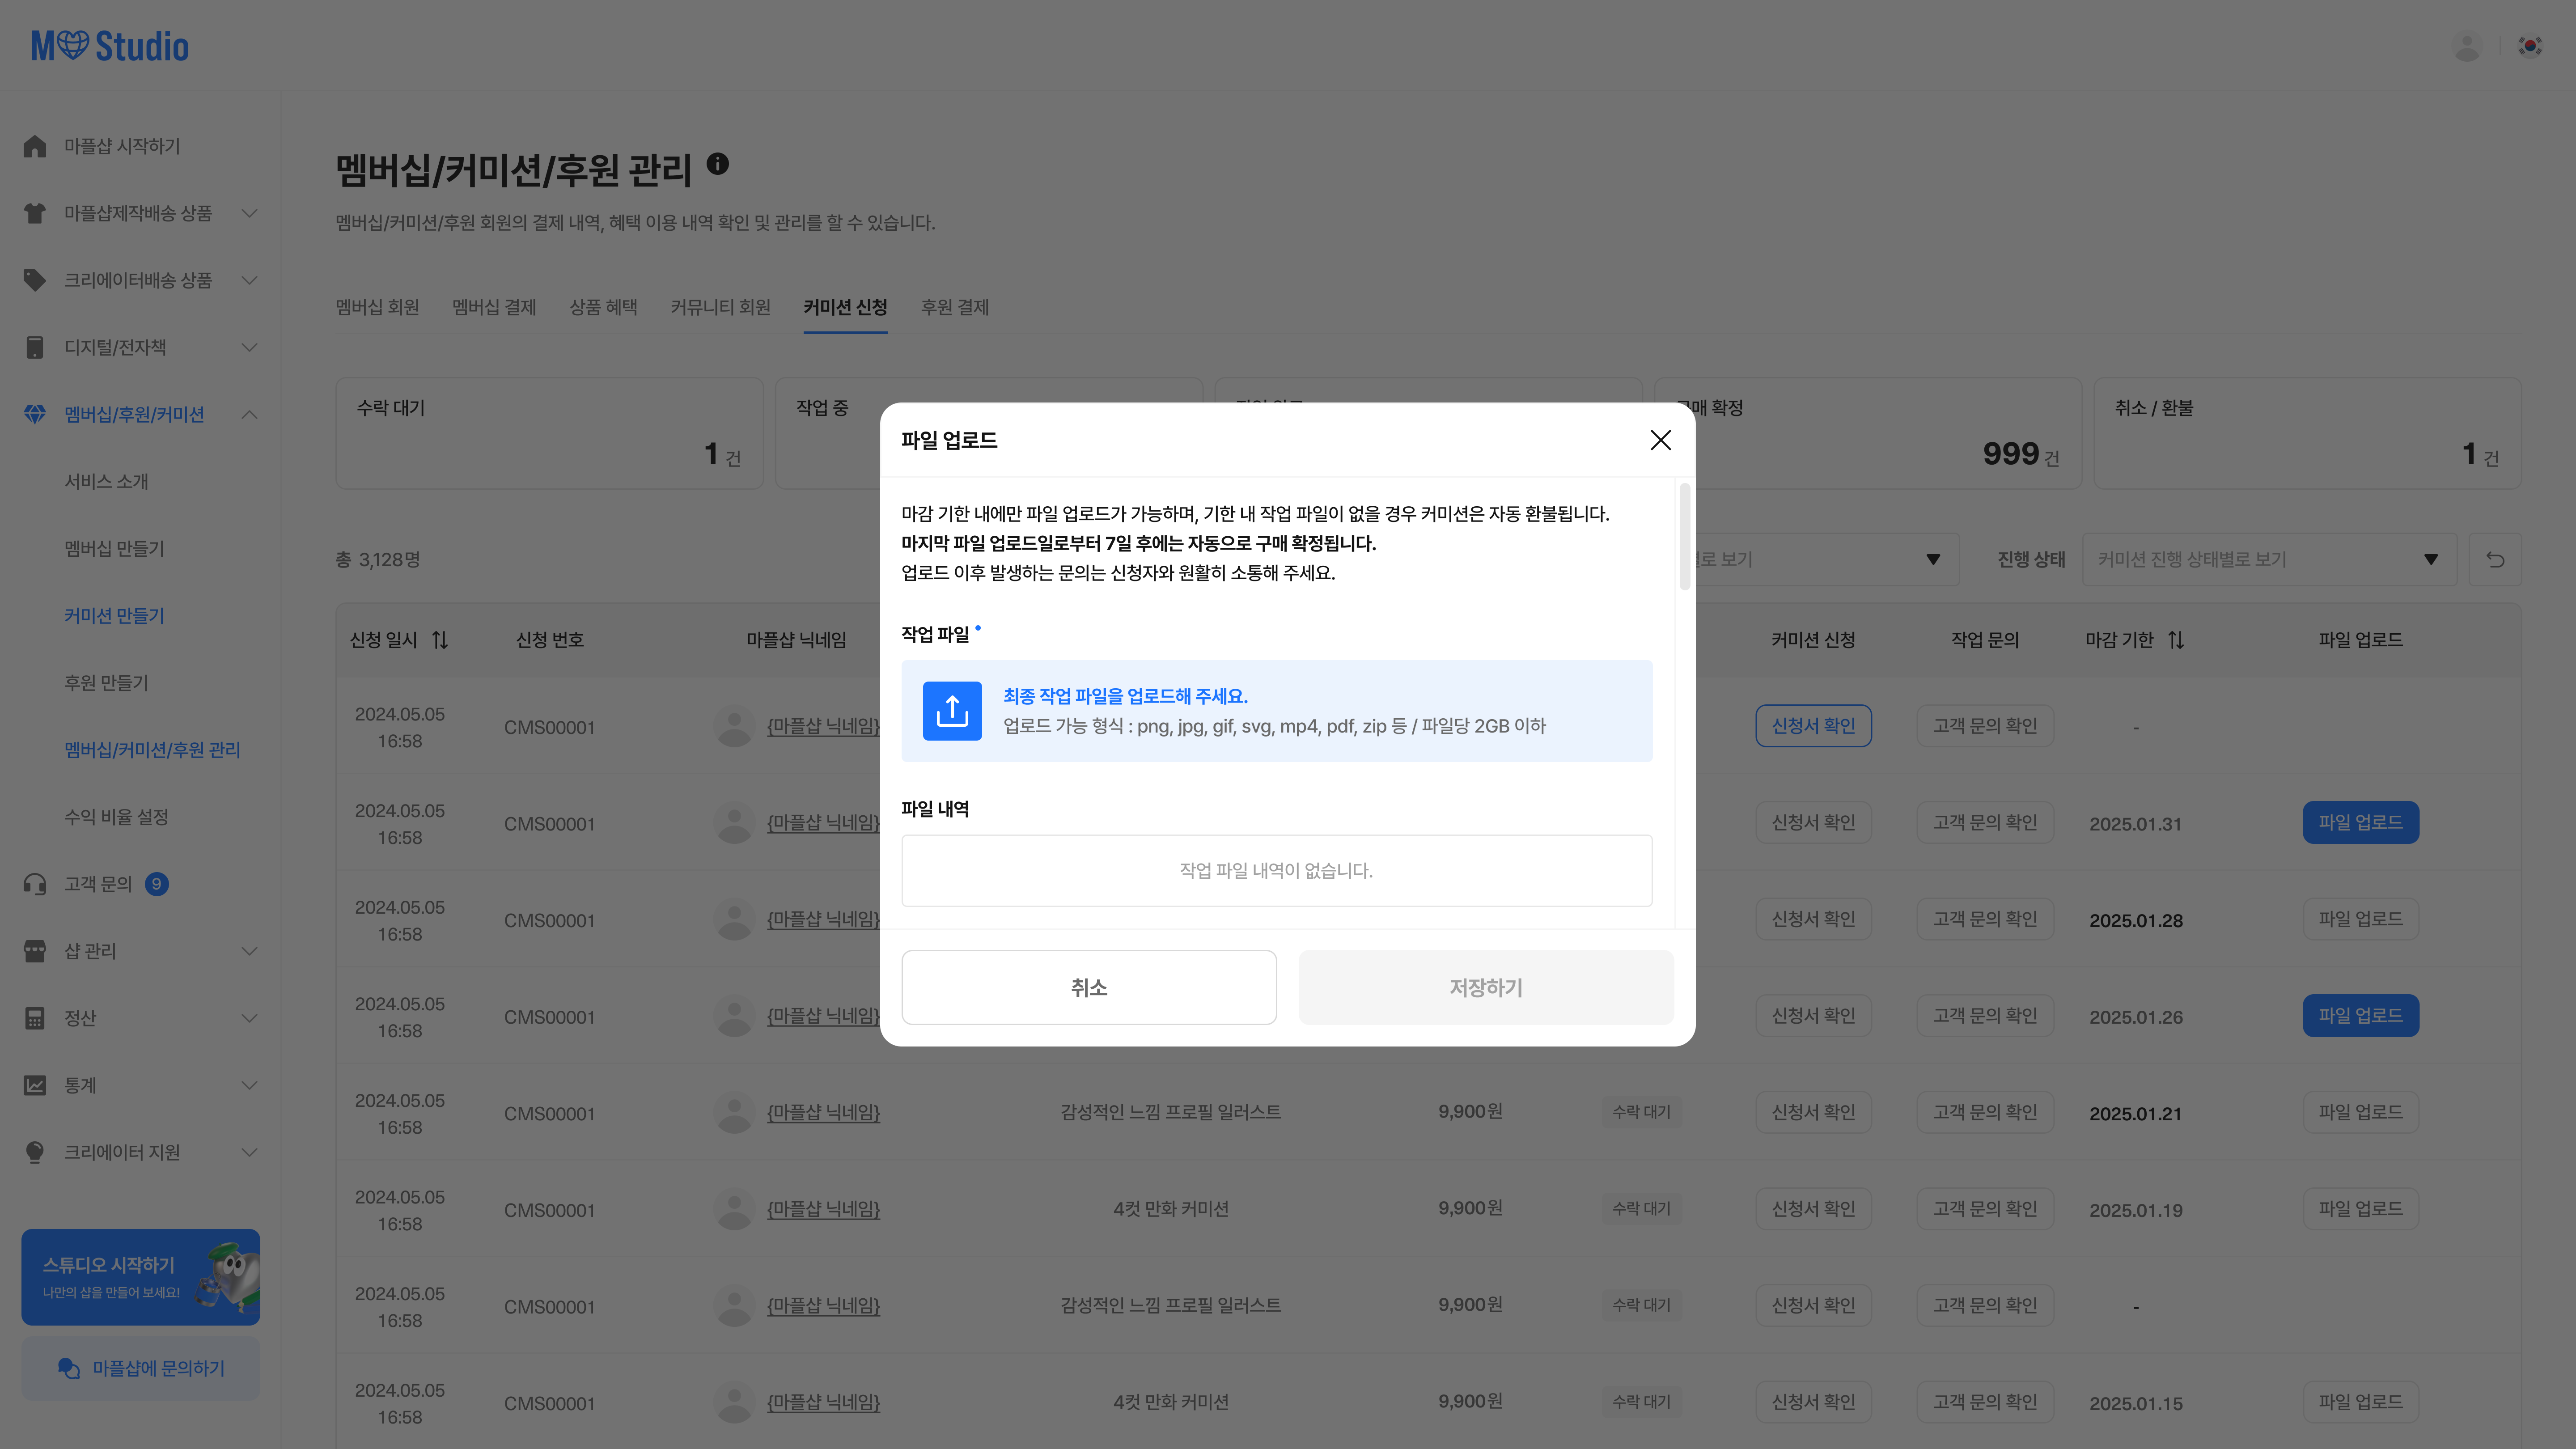Switch to the 후원 결제 tab

954,307
